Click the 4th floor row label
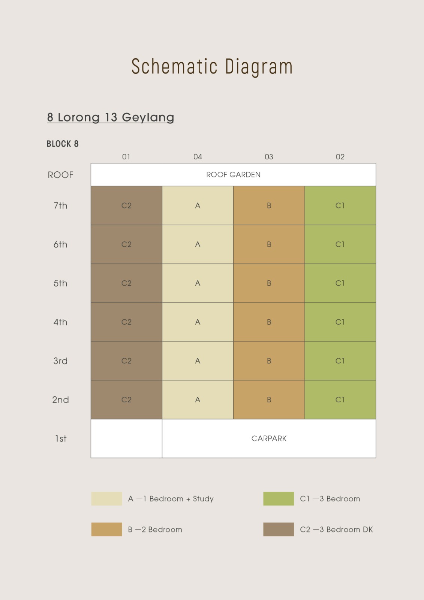 [x=60, y=322]
